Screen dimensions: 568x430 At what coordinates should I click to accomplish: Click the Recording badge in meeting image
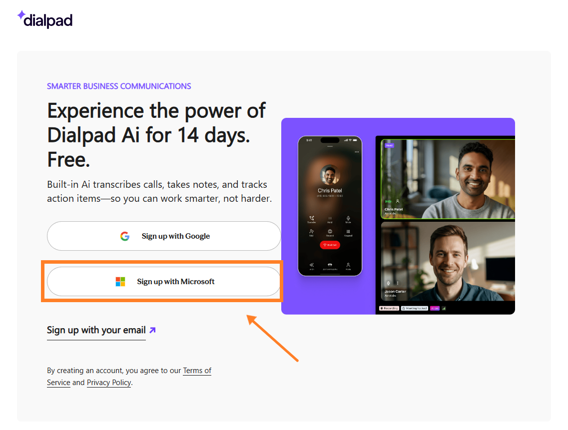click(x=389, y=308)
